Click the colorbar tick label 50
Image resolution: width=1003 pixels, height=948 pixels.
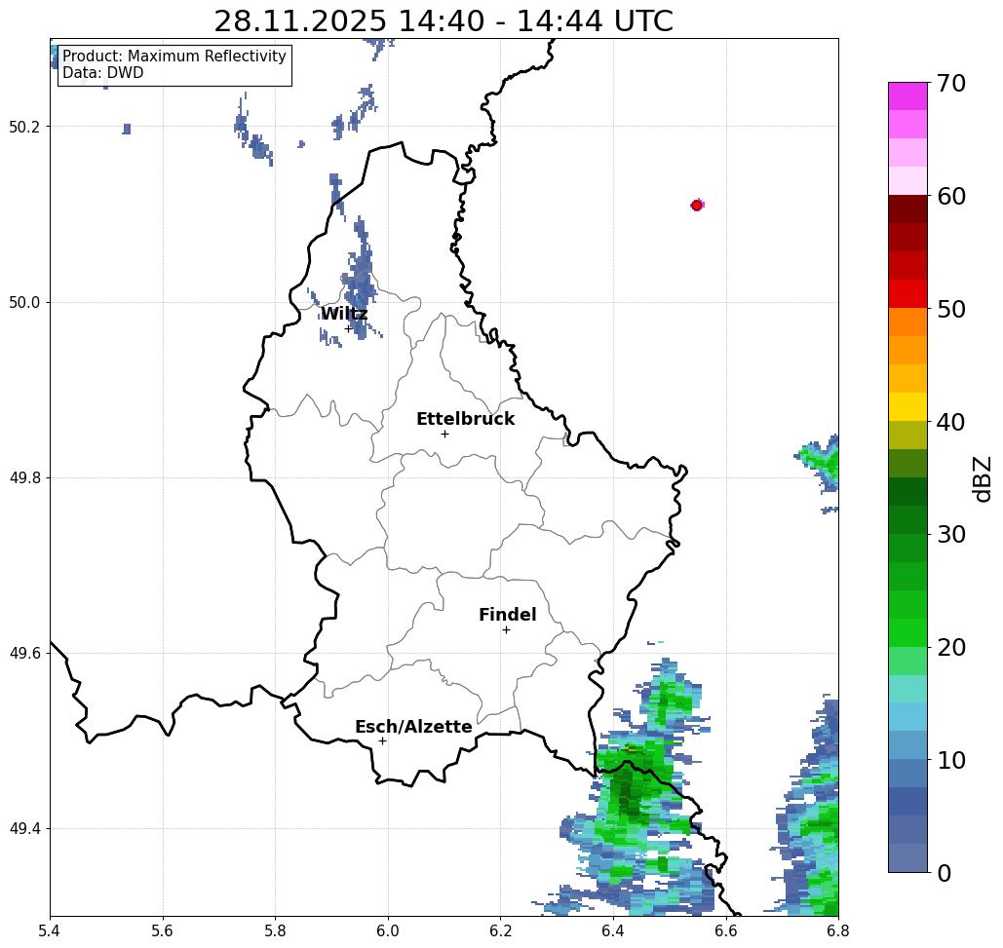951,309
